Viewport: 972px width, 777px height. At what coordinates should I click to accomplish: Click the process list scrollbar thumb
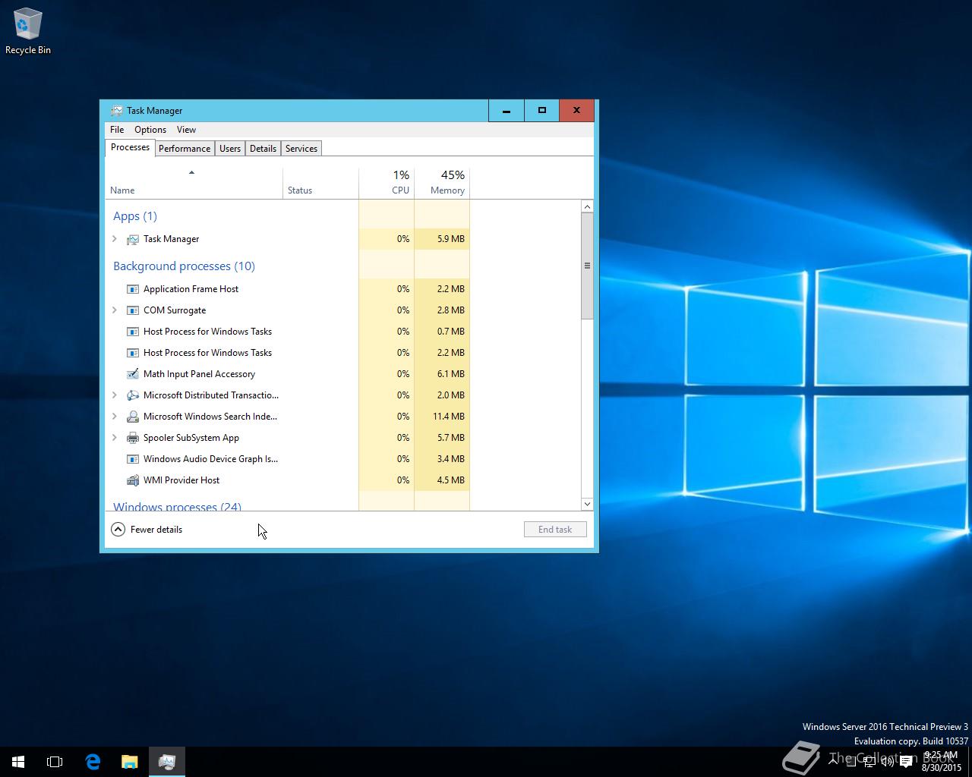coord(587,266)
